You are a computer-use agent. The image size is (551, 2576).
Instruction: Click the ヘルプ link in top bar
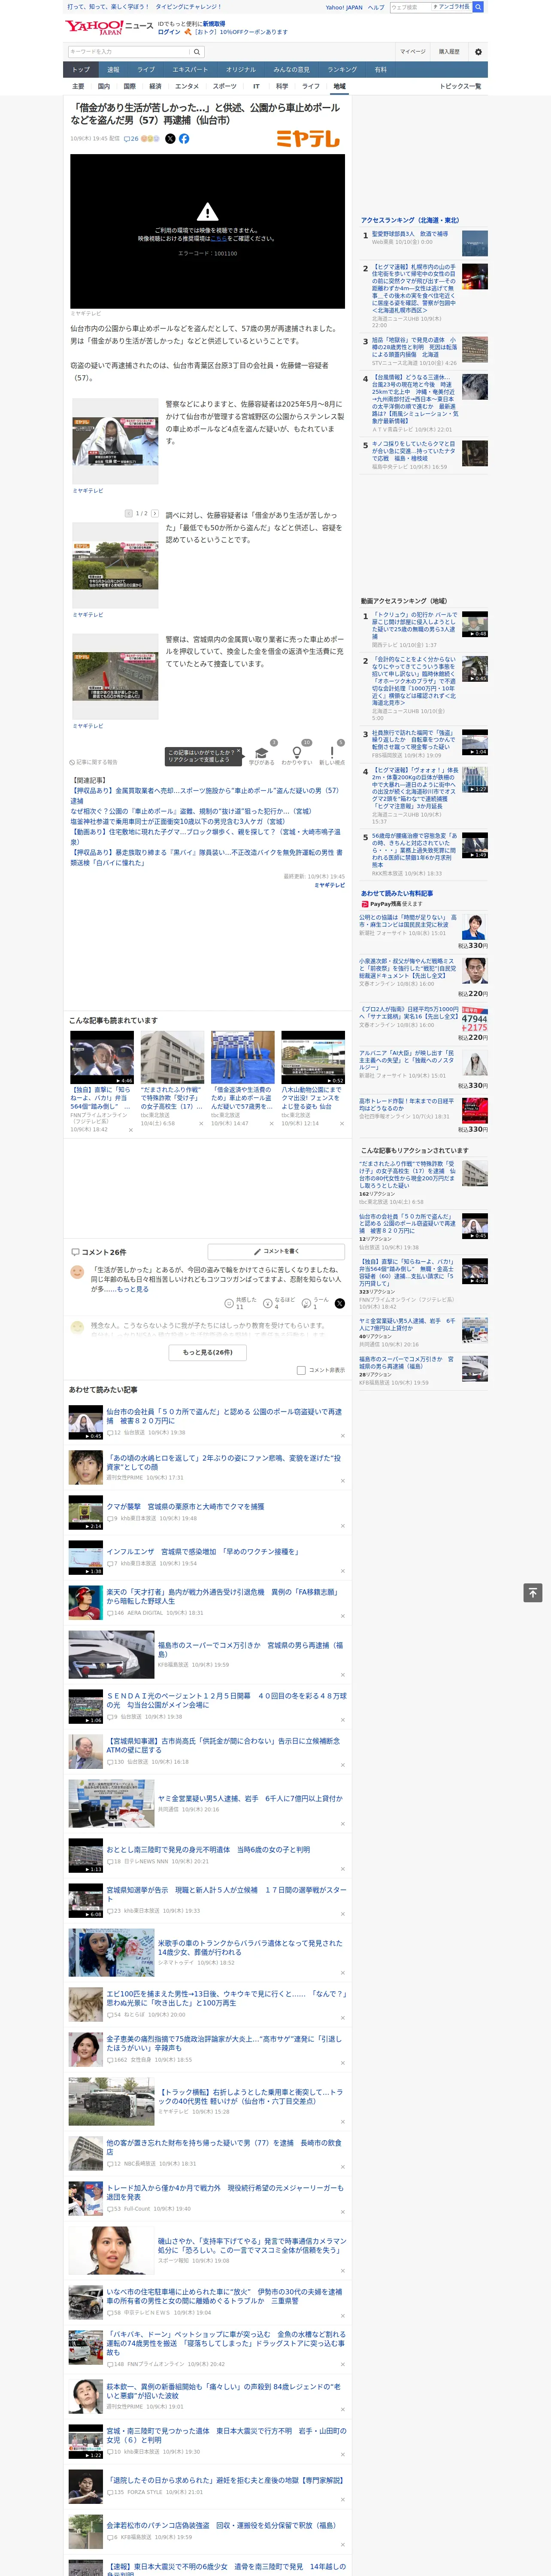pyautogui.click(x=376, y=7)
